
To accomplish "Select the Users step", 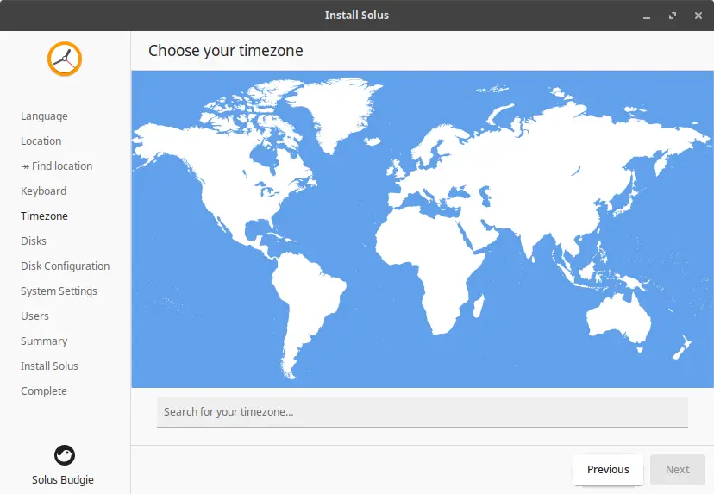I will [x=34, y=316].
